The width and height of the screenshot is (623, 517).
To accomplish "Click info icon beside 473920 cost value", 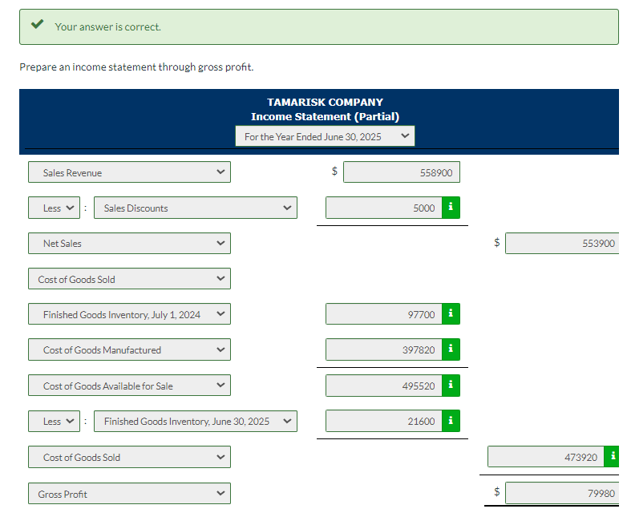I will pos(612,457).
